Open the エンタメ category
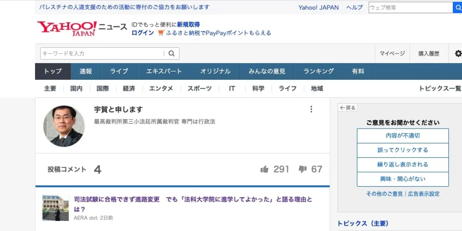Screen dimensions: 462x231 click(x=161, y=89)
